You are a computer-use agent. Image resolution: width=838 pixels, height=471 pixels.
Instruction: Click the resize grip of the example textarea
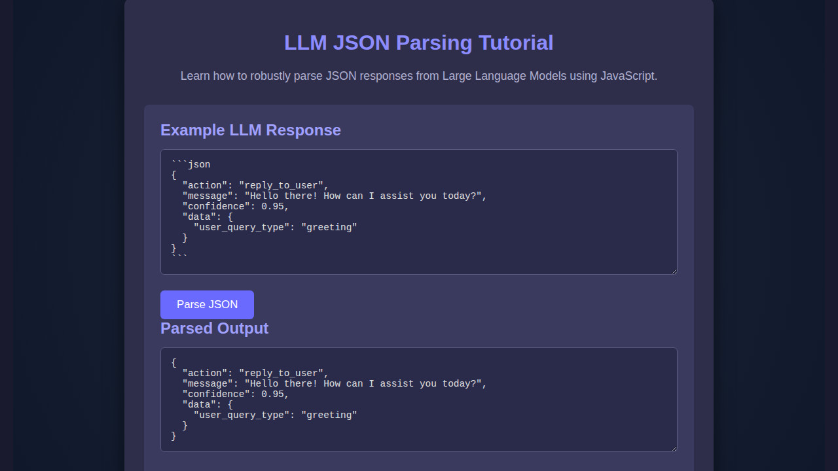click(x=673, y=270)
